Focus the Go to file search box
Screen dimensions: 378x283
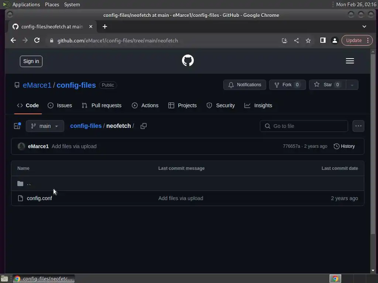coord(304,126)
